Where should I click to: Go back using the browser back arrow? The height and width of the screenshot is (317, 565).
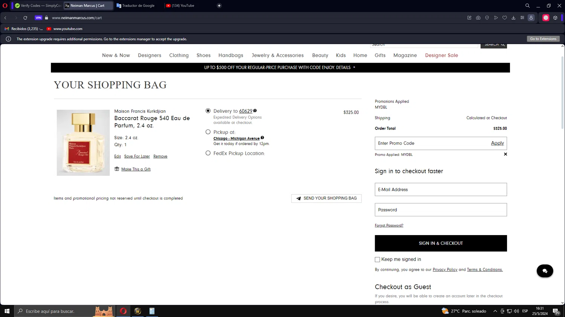pos(6,18)
